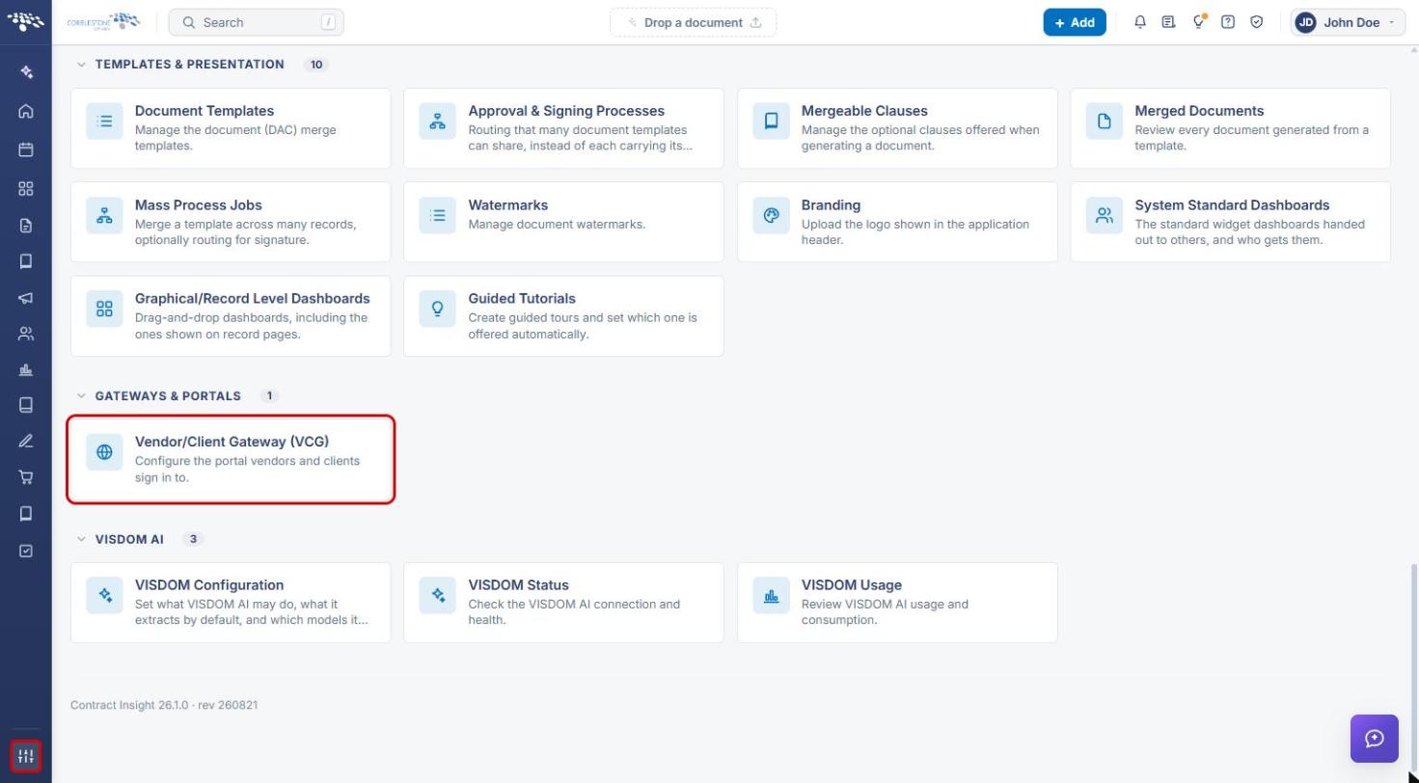Click the checklist icon in the left sidebar
The width and height of the screenshot is (1419, 783).
coord(26,551)
